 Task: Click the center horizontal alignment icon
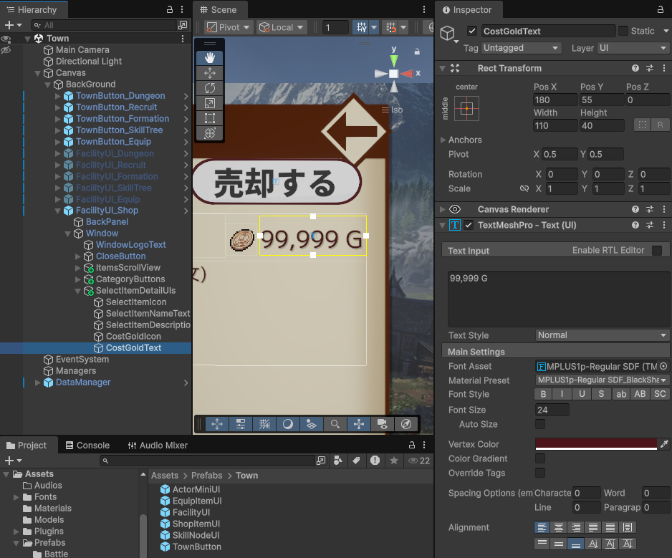(559, 527)
